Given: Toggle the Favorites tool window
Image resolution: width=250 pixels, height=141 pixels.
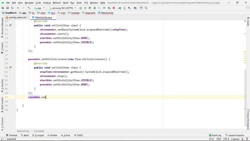Looking at the screenshot, I should pos(2,86).
